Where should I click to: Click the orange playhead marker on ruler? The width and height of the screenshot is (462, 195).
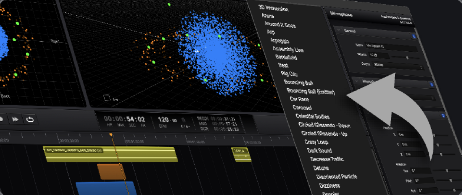pyautogui.click(x=111, y=134)
